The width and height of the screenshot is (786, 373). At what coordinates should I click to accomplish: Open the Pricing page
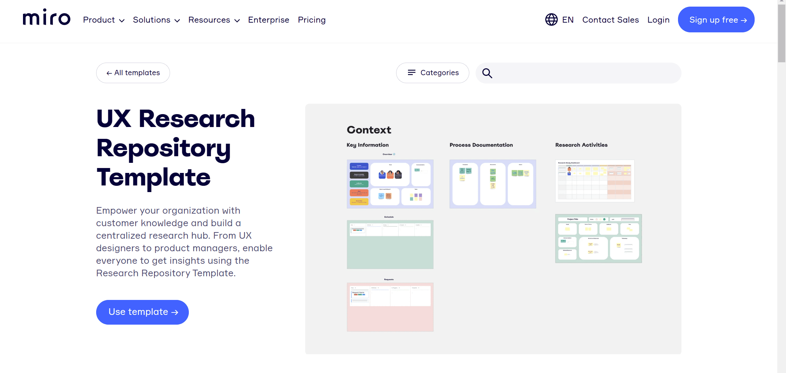click(312, 20)
